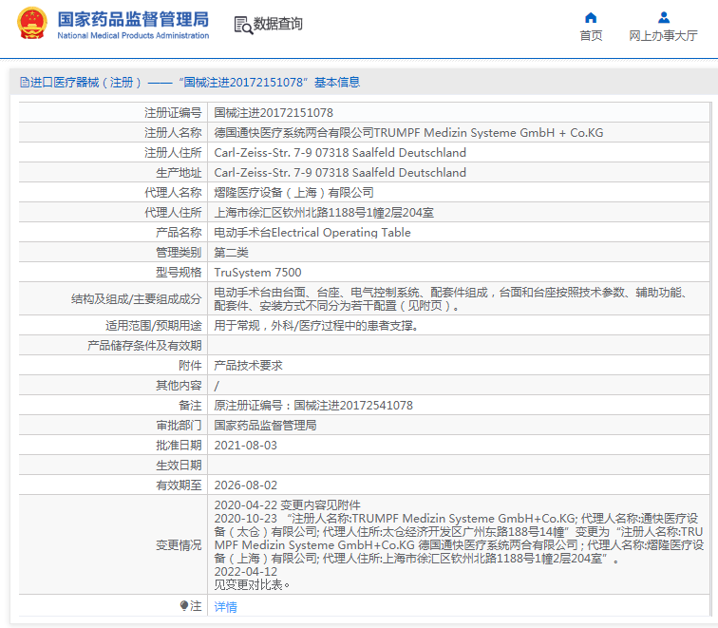Click product name Electrical Operating Table cell
The image size is (718, 628).
312,232
